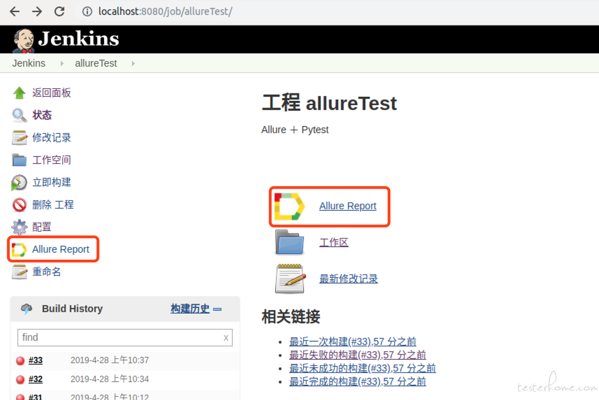This screenshot has width=599, height=400.
Task: Click the notepad 修改记录 icon
Action: coord(19,138)
